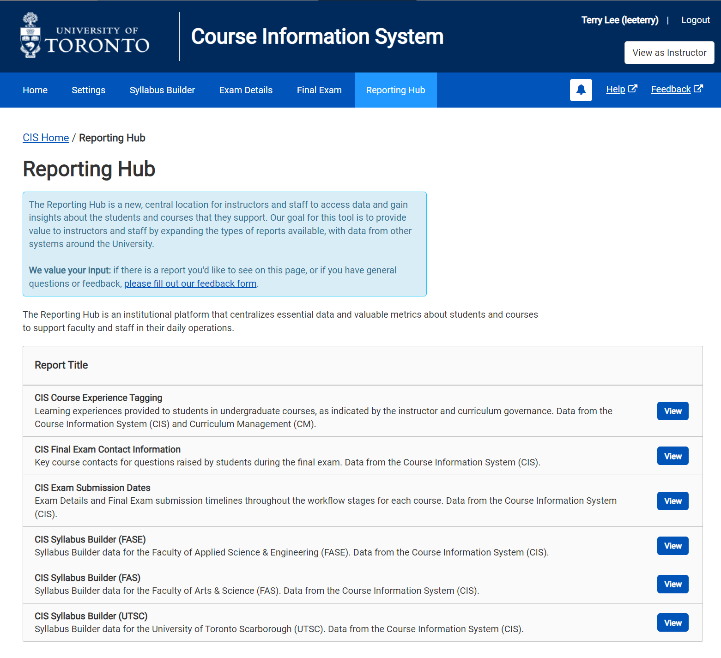Click the 'CIS Syllabus Builder (FASE)' title

click(90, 539)
